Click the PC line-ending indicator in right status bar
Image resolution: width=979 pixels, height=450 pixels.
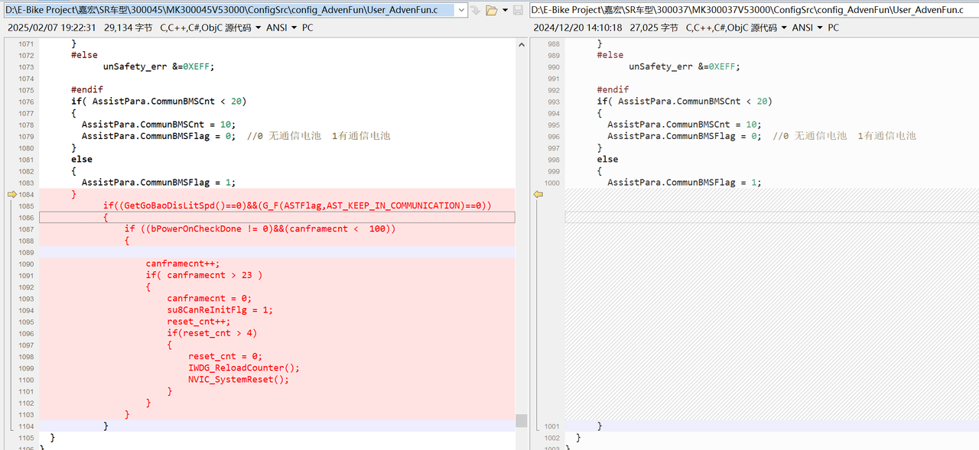[833, 27]
